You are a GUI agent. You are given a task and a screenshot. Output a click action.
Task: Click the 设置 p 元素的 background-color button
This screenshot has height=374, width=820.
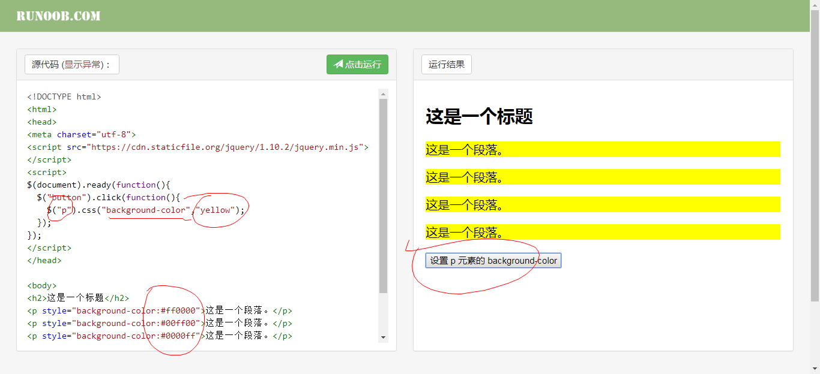tap(493, 261)
